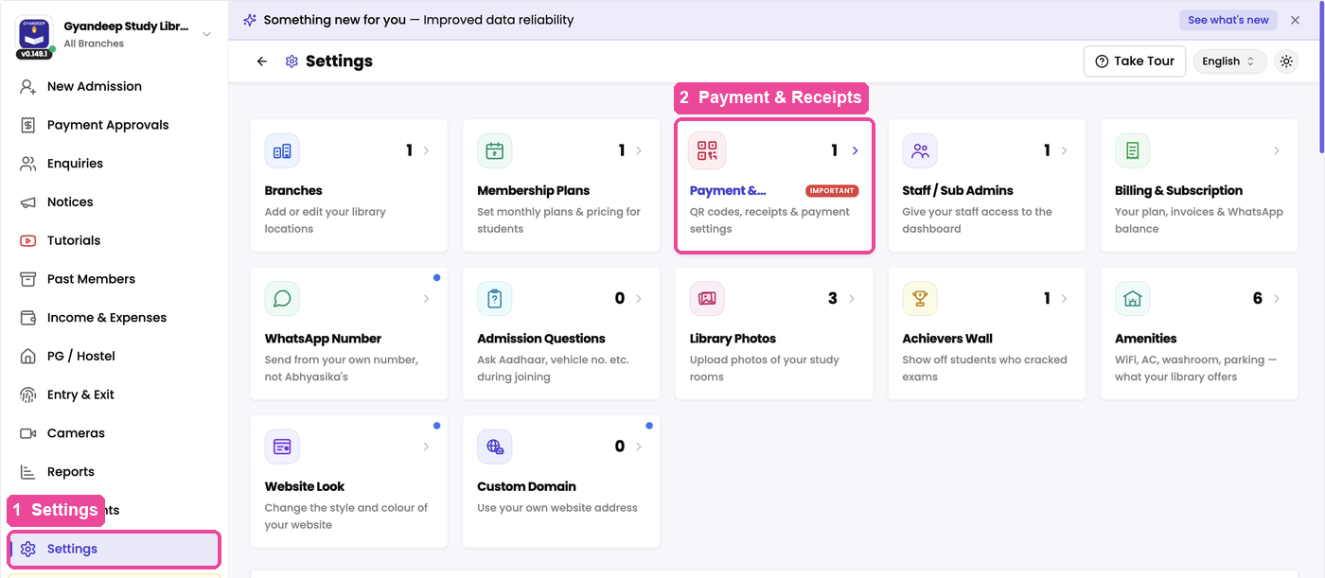Open Library Photos via its chevron arrow
The image size is (1325, 578).
click(851, 298)
